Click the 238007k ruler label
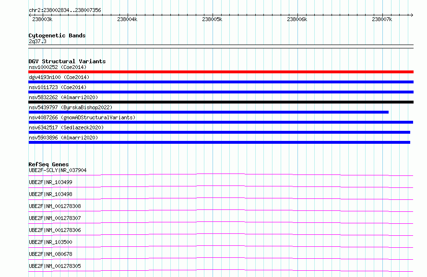 pyautogui.click(x=382, y=19)
